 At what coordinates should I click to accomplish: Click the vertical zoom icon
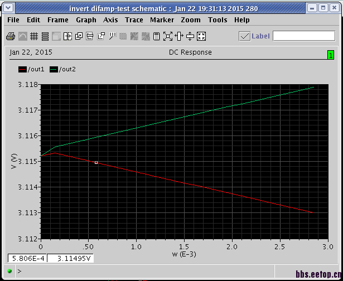190,36
